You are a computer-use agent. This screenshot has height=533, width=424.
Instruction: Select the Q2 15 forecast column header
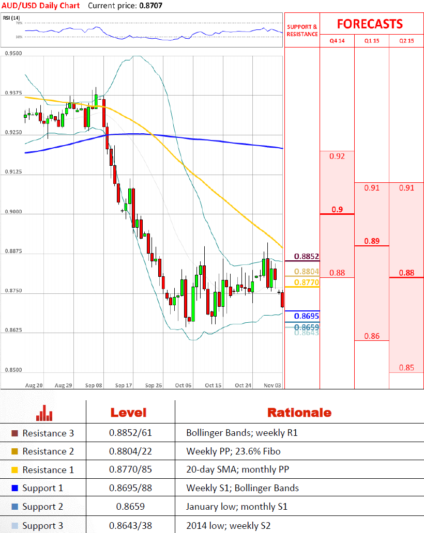(x=406, y=41)
